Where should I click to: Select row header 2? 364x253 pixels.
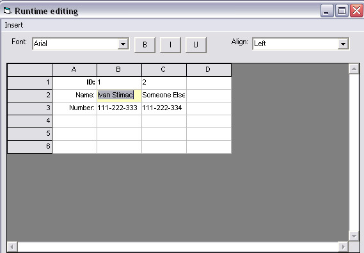[x=29, y=95]
